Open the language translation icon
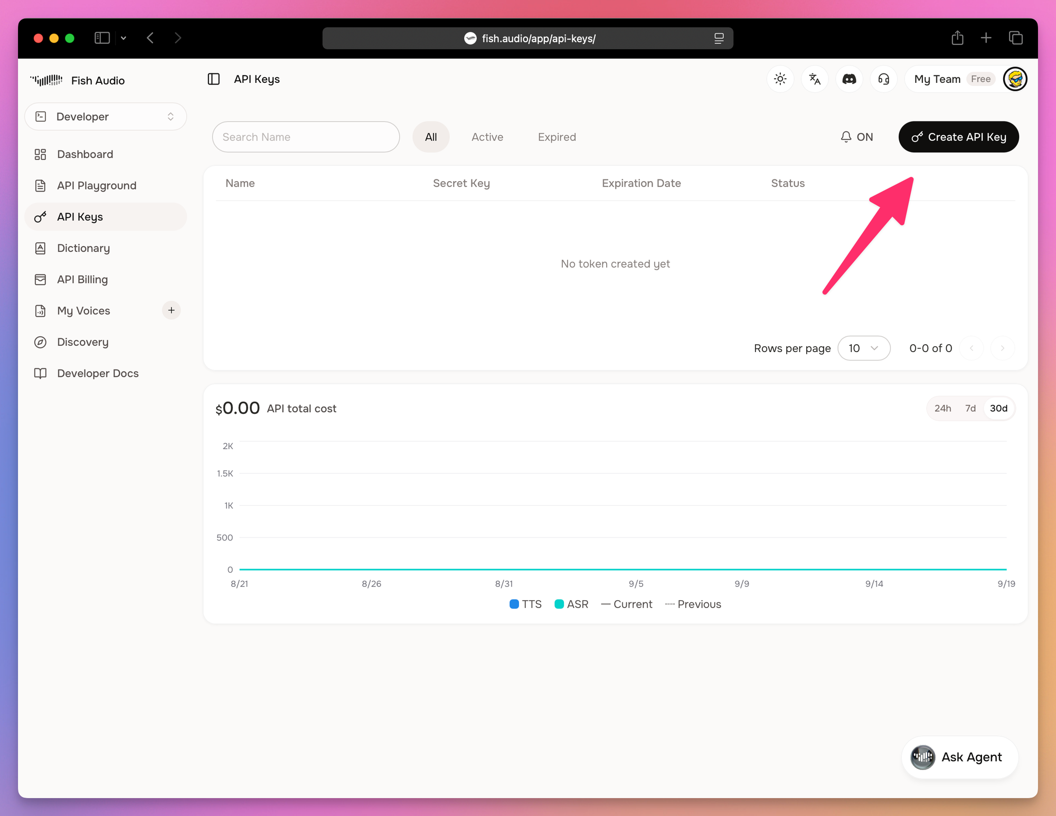 pyautogui.click(x=815, y=79)
